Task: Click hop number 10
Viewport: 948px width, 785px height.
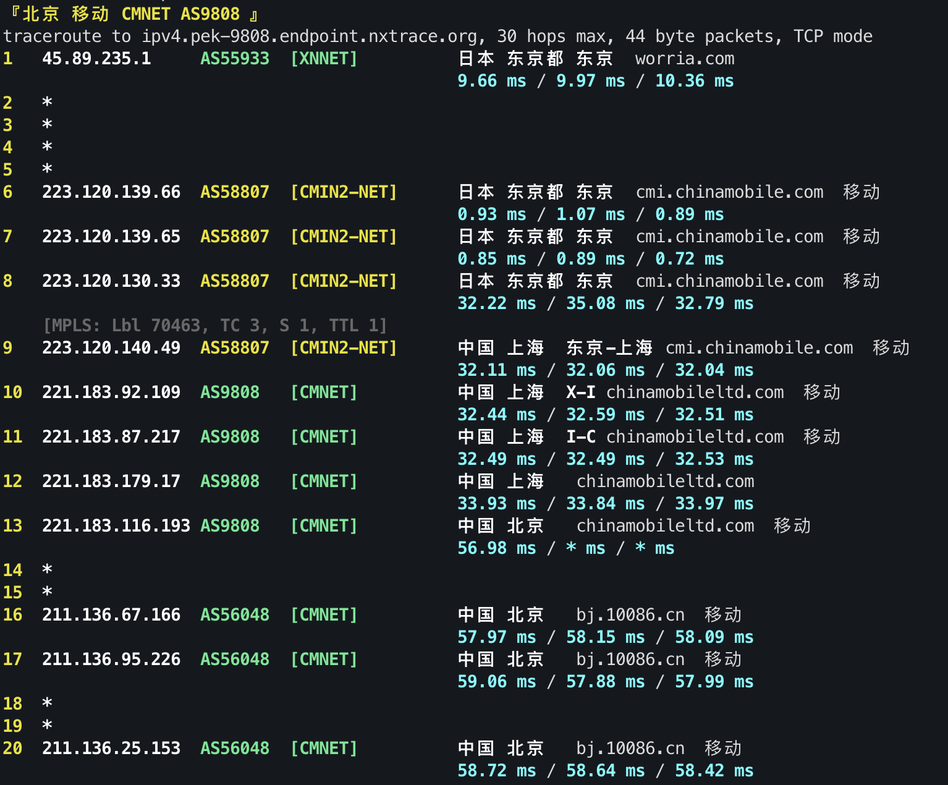Action: (12, 392)
